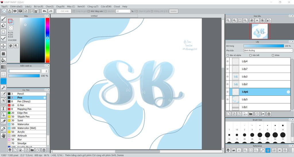Click the eyedropper in Reference panel
Image resolution: width=294 pixels, height=157 pixels.
point(262,150)
